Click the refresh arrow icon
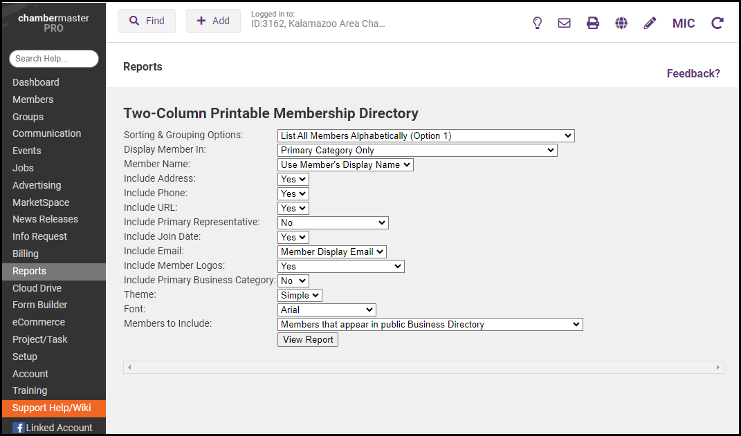Image resolution: width=741 pixels, height=436 pixels. (717, 23)
